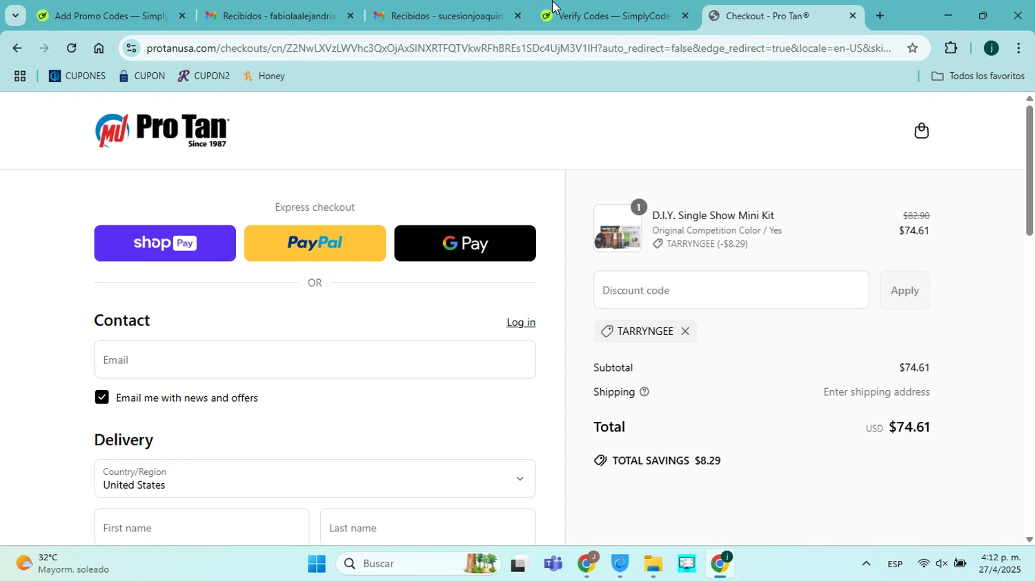Open Windows Start menu
The image size is (1035, 581).
coord(317,564)
